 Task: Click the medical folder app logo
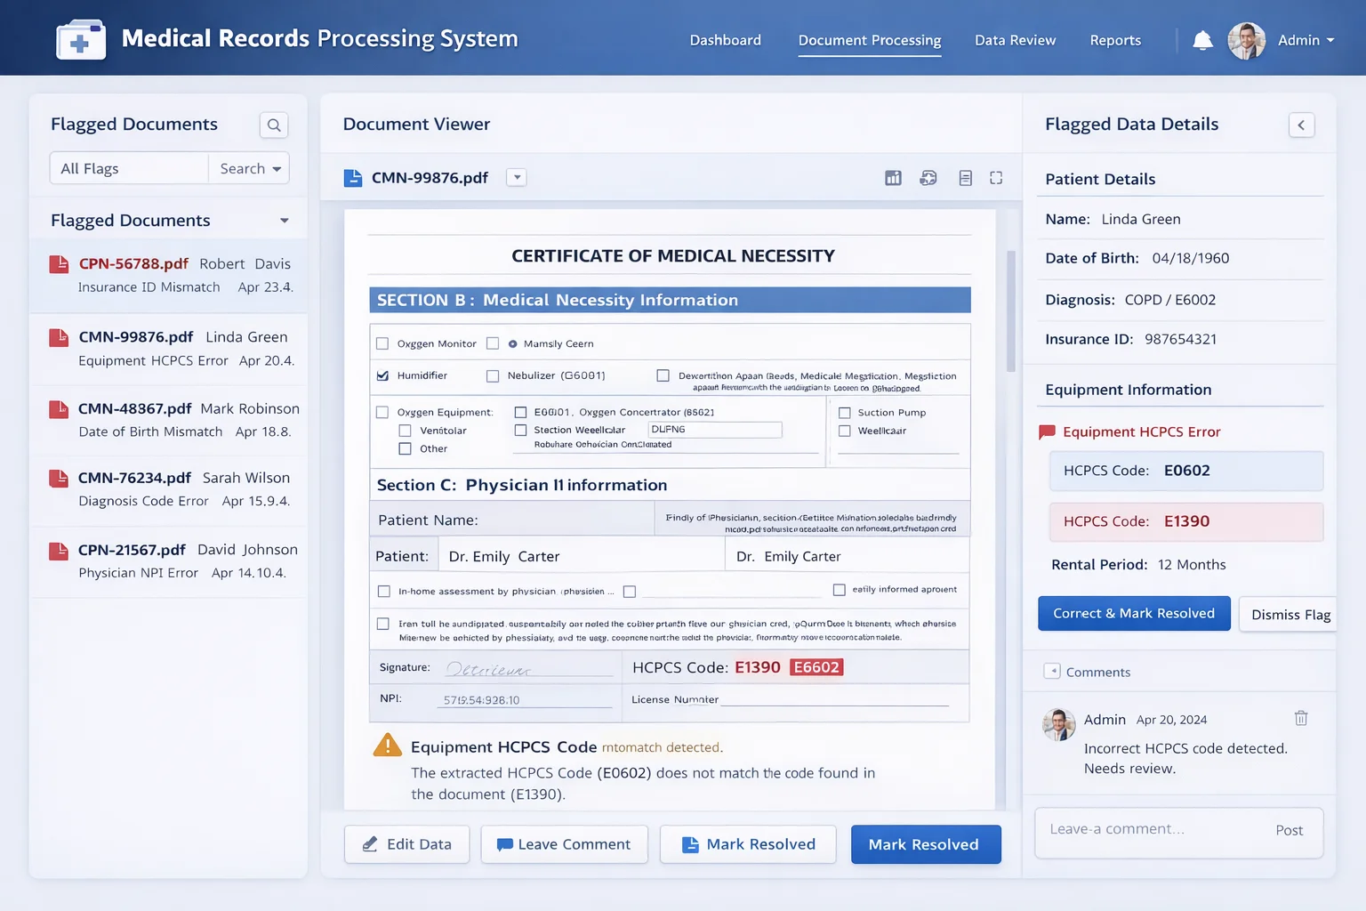81,39
